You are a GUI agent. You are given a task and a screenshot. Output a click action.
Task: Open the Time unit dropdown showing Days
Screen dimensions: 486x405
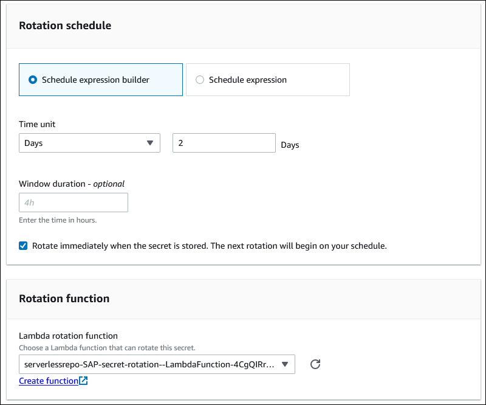pos(89,144)
